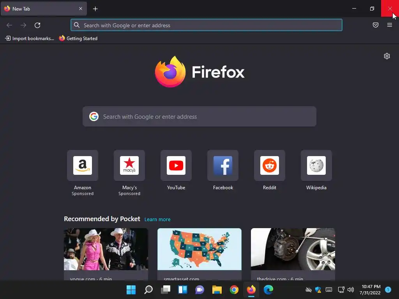Open Getting Started bookmark

tap(78, 39)
